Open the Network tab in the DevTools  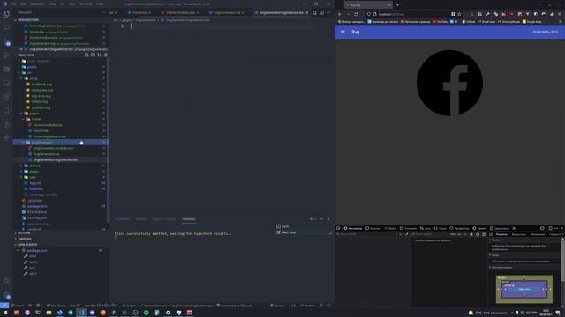(x=426, y=228)
